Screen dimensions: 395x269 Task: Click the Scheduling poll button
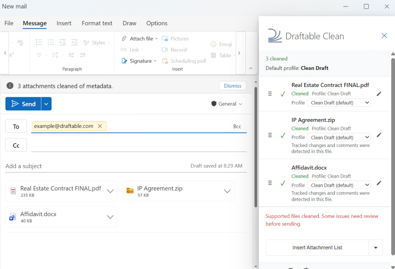184,61
